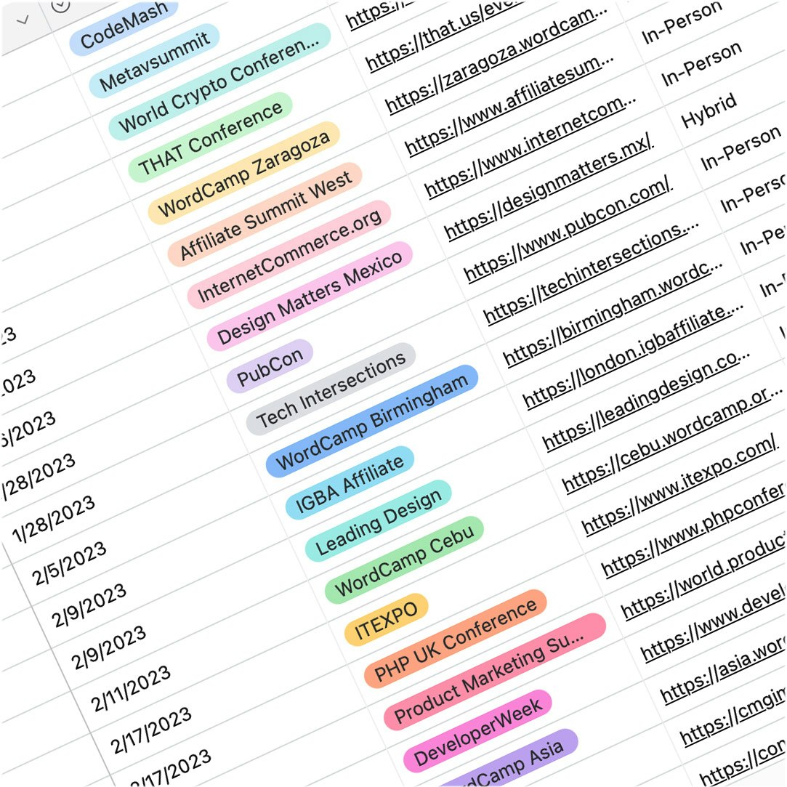
Task: Visit the https://birmingham.wordc... link
Action: tap(613, 312)
